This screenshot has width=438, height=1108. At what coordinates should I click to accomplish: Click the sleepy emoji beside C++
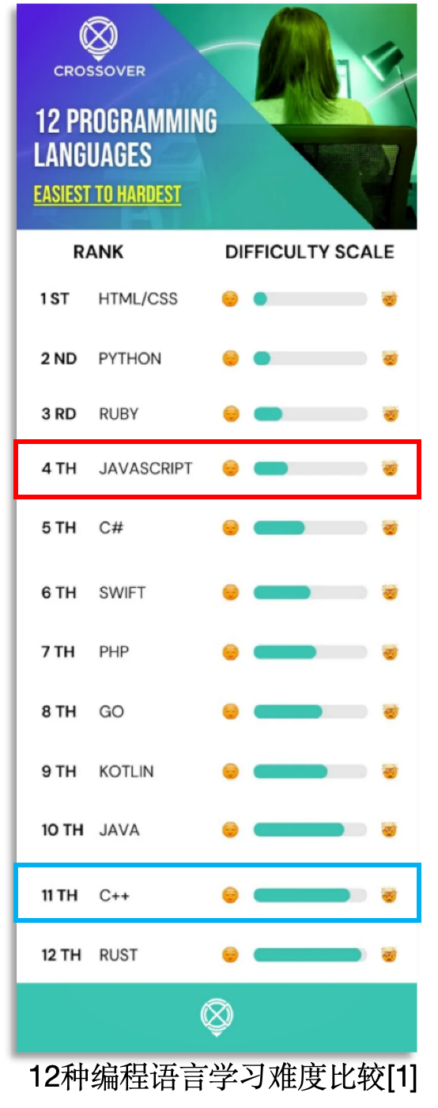tap(230, 895)
